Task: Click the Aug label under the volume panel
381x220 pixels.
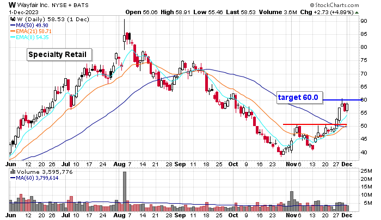Action: click(x=119, y=216)
